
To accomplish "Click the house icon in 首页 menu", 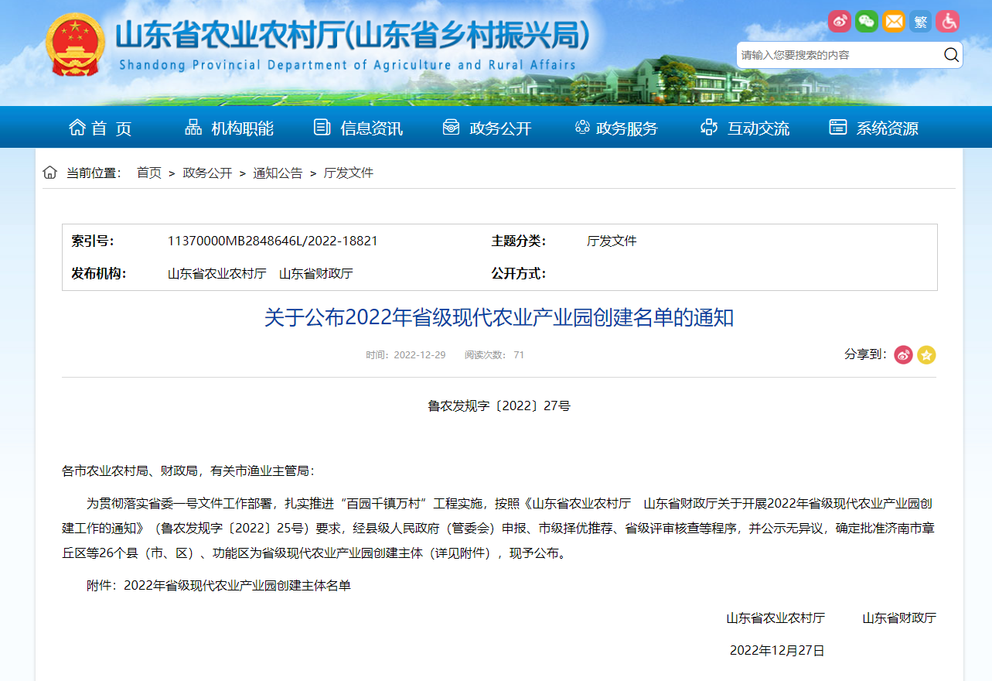I will pos(77,128).
